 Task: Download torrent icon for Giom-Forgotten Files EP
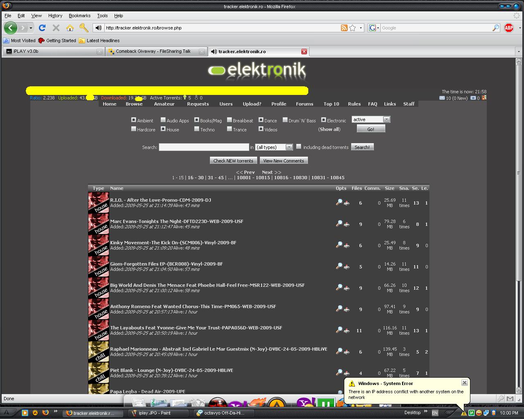point(347,266)
